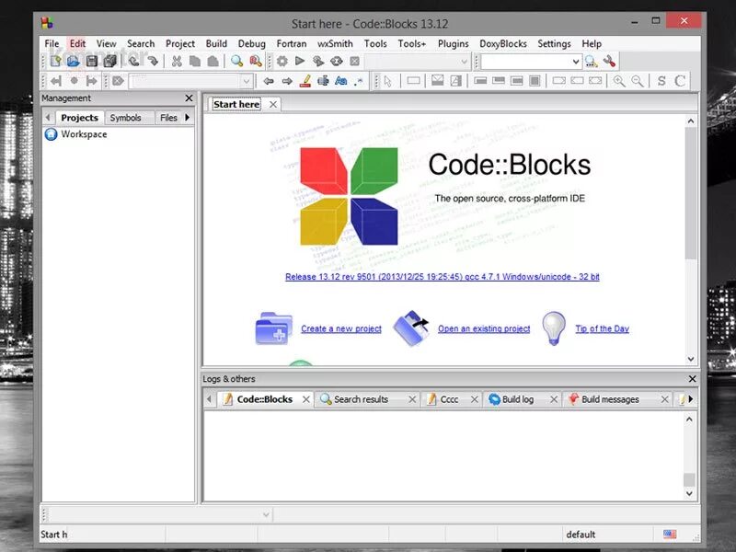This screenshot has width=736, height=552.
Task: Switch to the Symbols tab
Action: 125,118
